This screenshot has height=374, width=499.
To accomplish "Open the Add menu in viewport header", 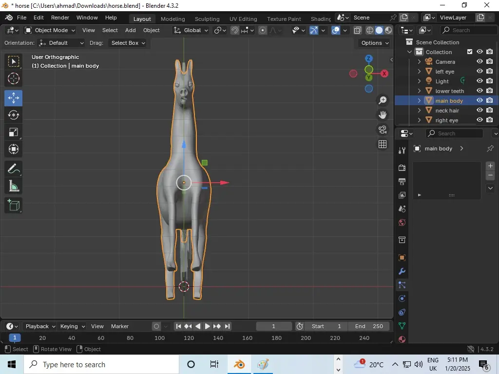I will pos(131,30).
